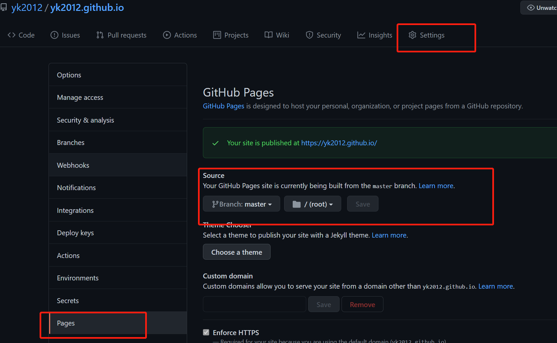The image size is (557, 343).
Task: Select Notifications in settings sidebar
Action: pos(118,188)
